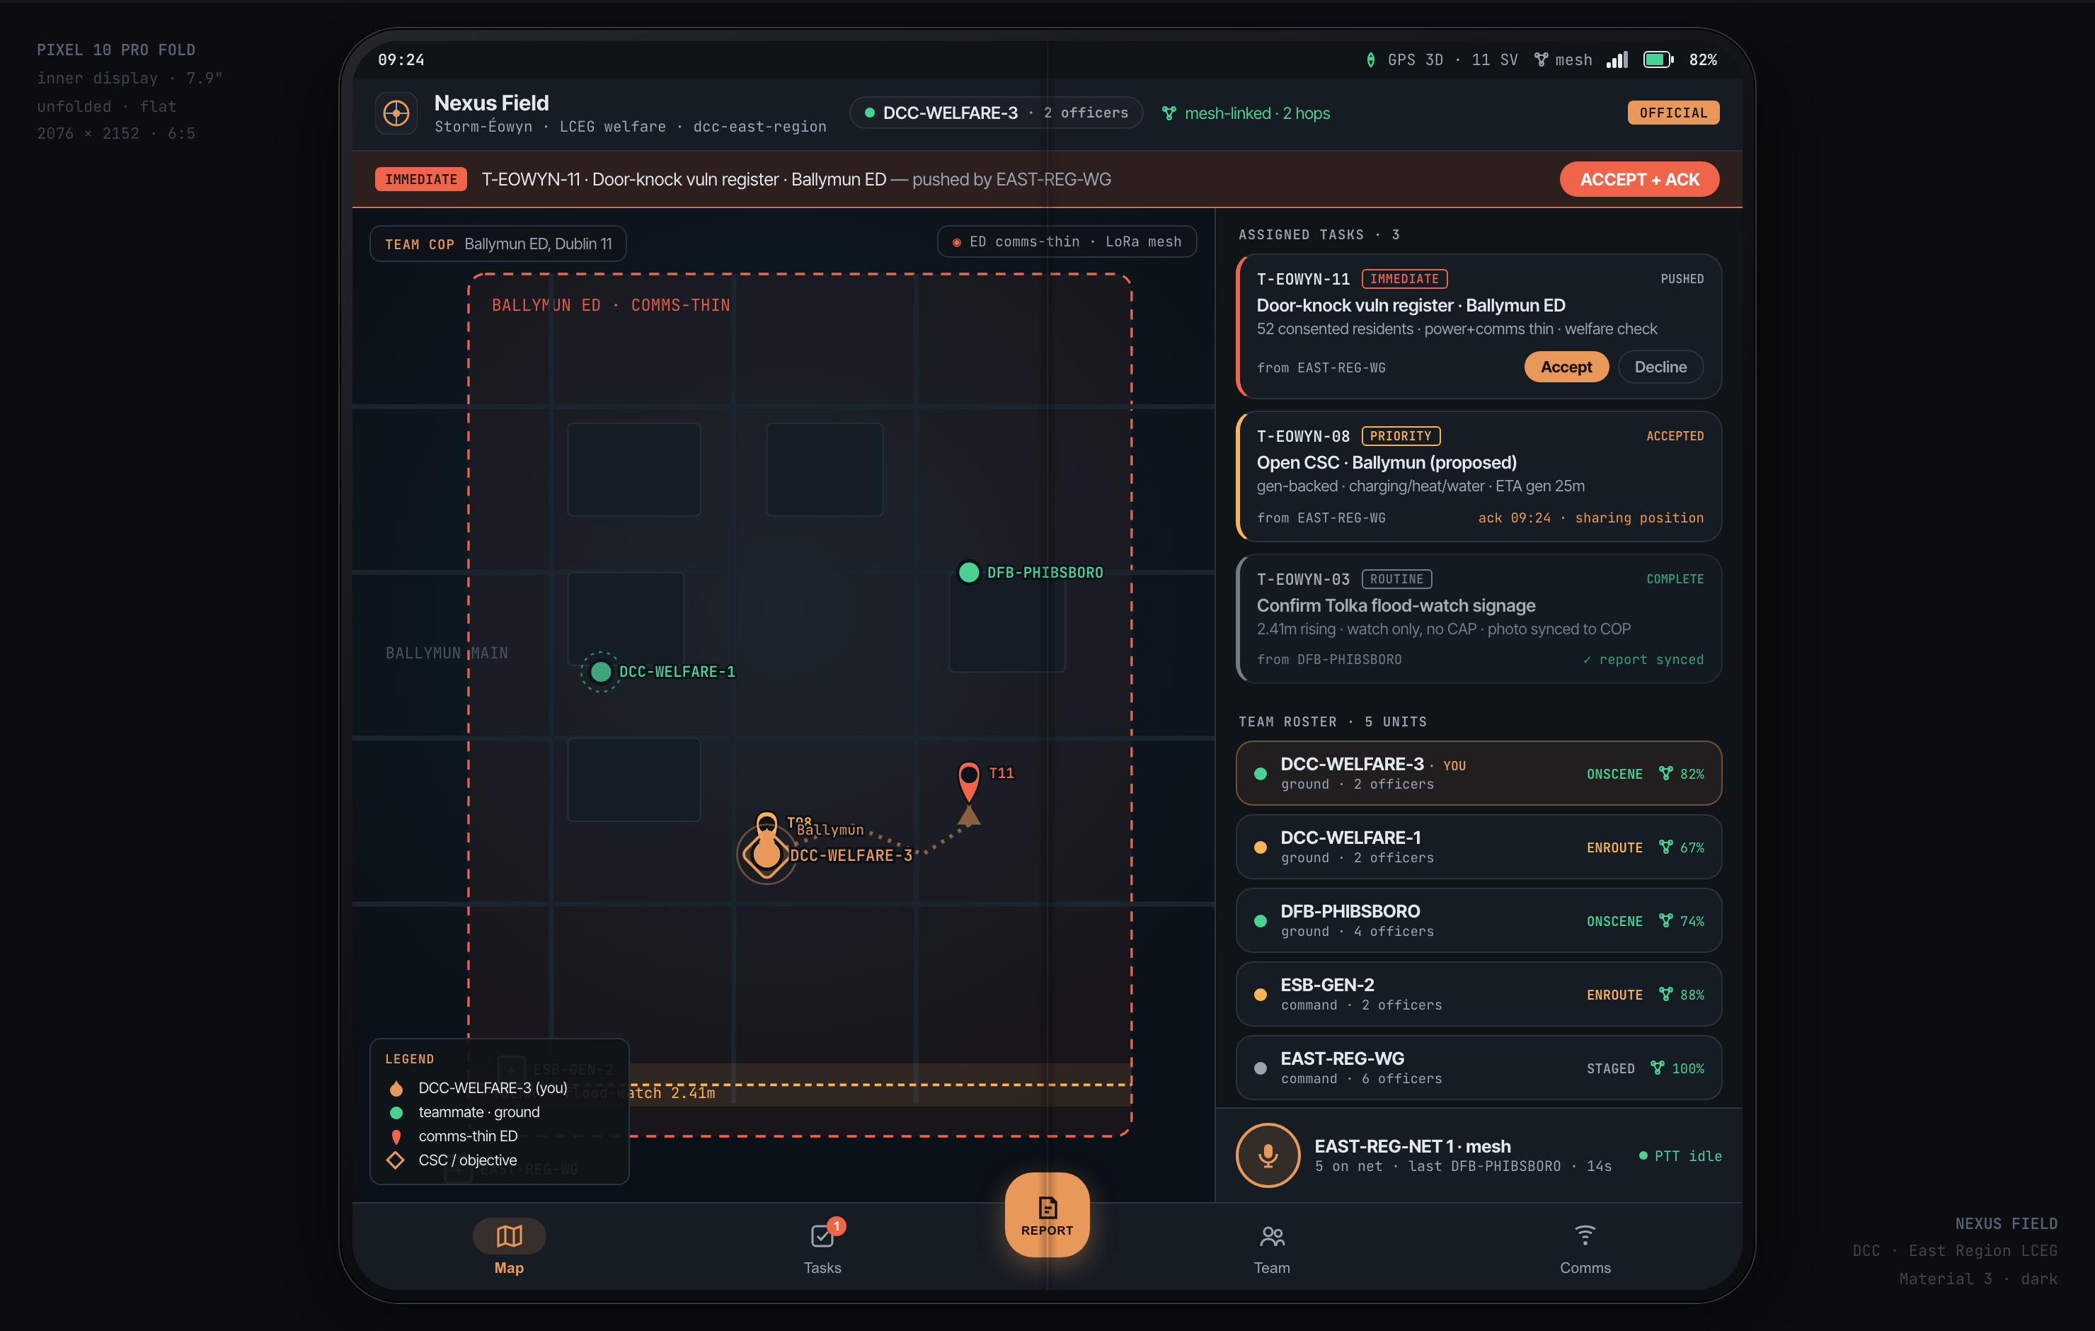
Task: Tap the IMMEDIATE tag on T-EOWYN-11 card
Action: 1404,280
